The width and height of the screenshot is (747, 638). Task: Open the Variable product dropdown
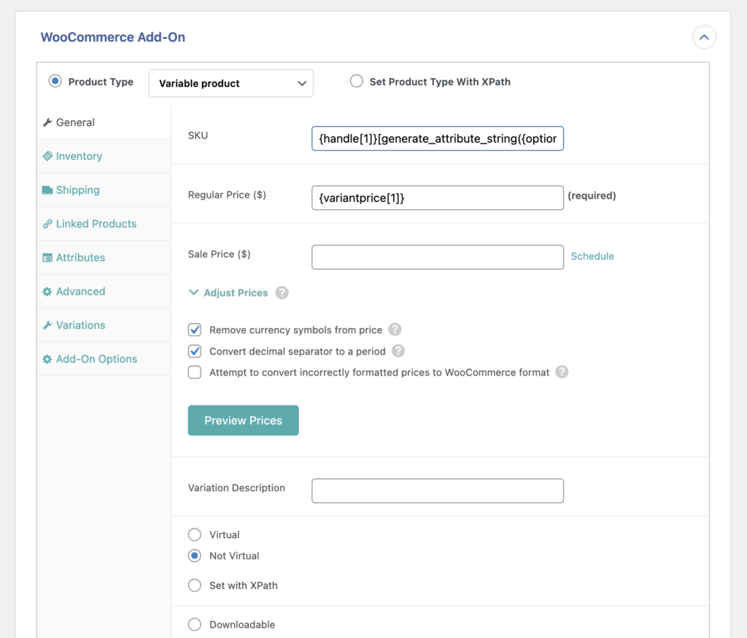coord(231,83)
